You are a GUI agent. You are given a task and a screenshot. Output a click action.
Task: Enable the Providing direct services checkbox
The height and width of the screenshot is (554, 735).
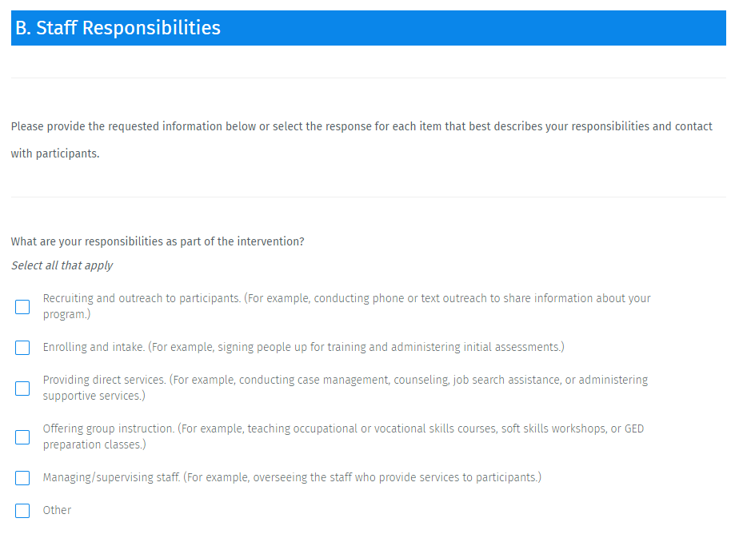(22, 389)
